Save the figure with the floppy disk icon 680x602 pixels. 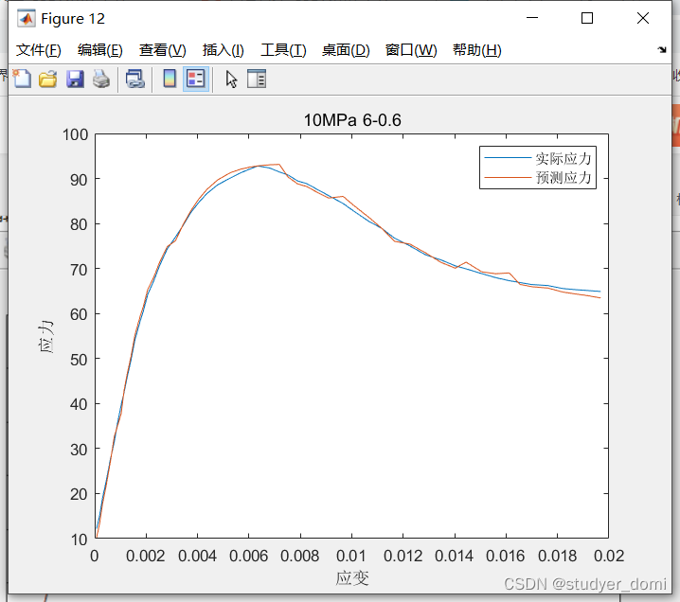(75, 80)
